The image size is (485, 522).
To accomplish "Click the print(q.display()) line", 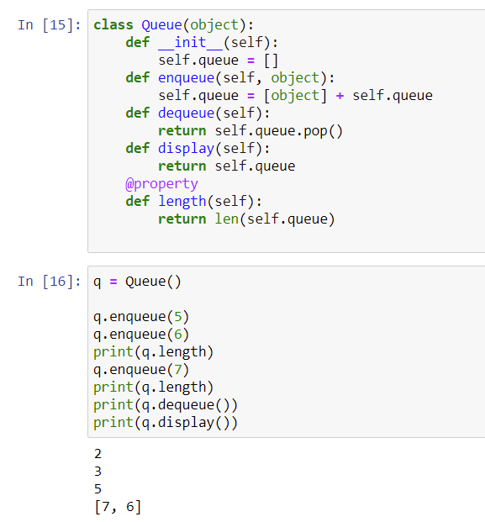I will 166,423.
